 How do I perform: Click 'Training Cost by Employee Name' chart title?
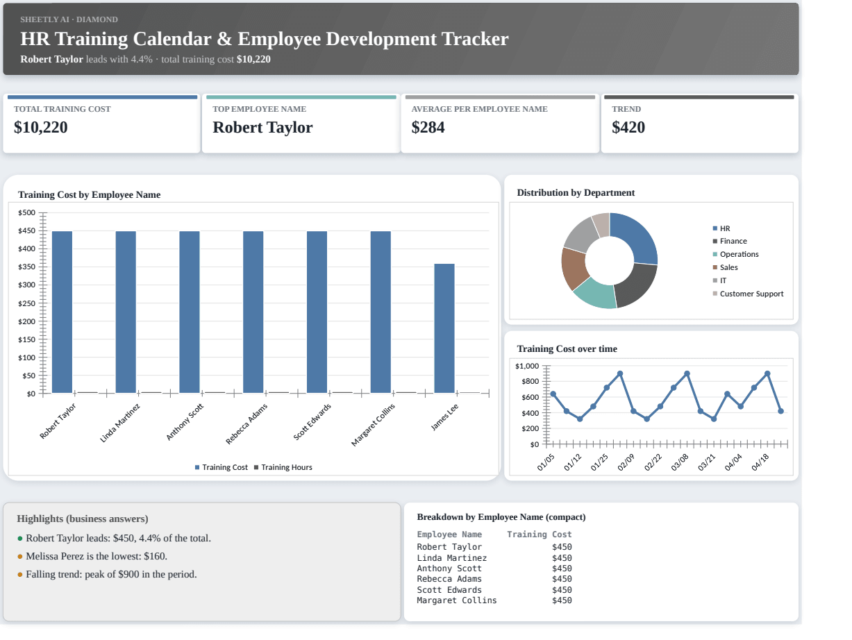[89, 195]
